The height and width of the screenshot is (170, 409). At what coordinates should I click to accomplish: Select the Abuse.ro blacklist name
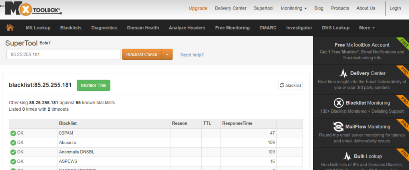click(x=68, y=143)
